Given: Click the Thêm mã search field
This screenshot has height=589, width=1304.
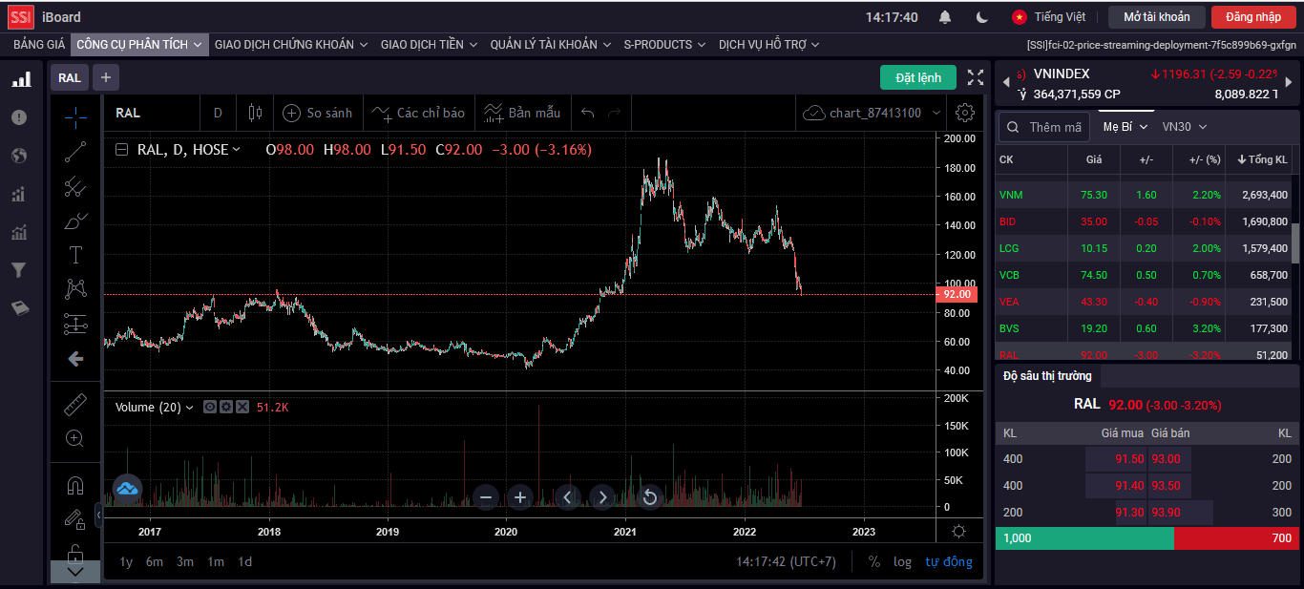Looking at the screenshot, I should (x=1045, y=127).
